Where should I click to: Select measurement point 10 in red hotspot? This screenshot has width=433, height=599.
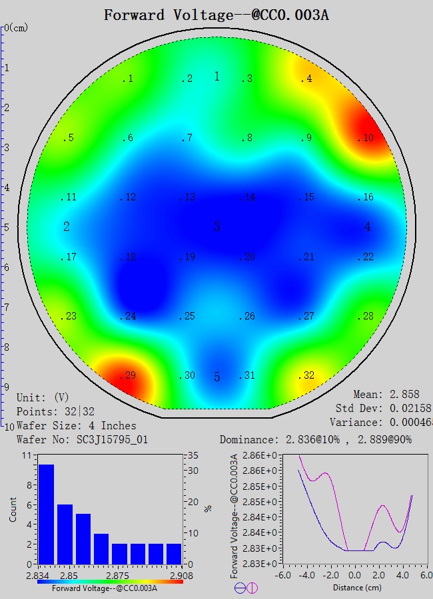tap(366, 138)
